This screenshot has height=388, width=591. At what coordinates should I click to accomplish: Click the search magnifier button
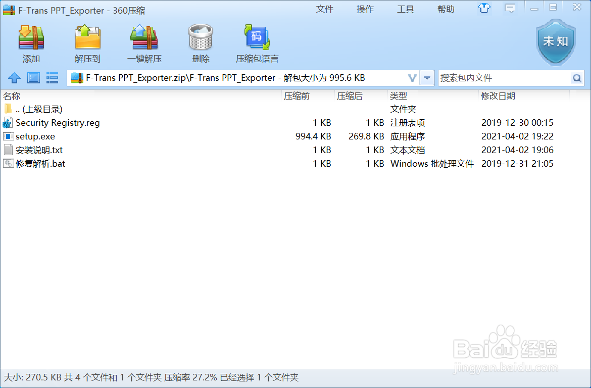coord(577,78)
